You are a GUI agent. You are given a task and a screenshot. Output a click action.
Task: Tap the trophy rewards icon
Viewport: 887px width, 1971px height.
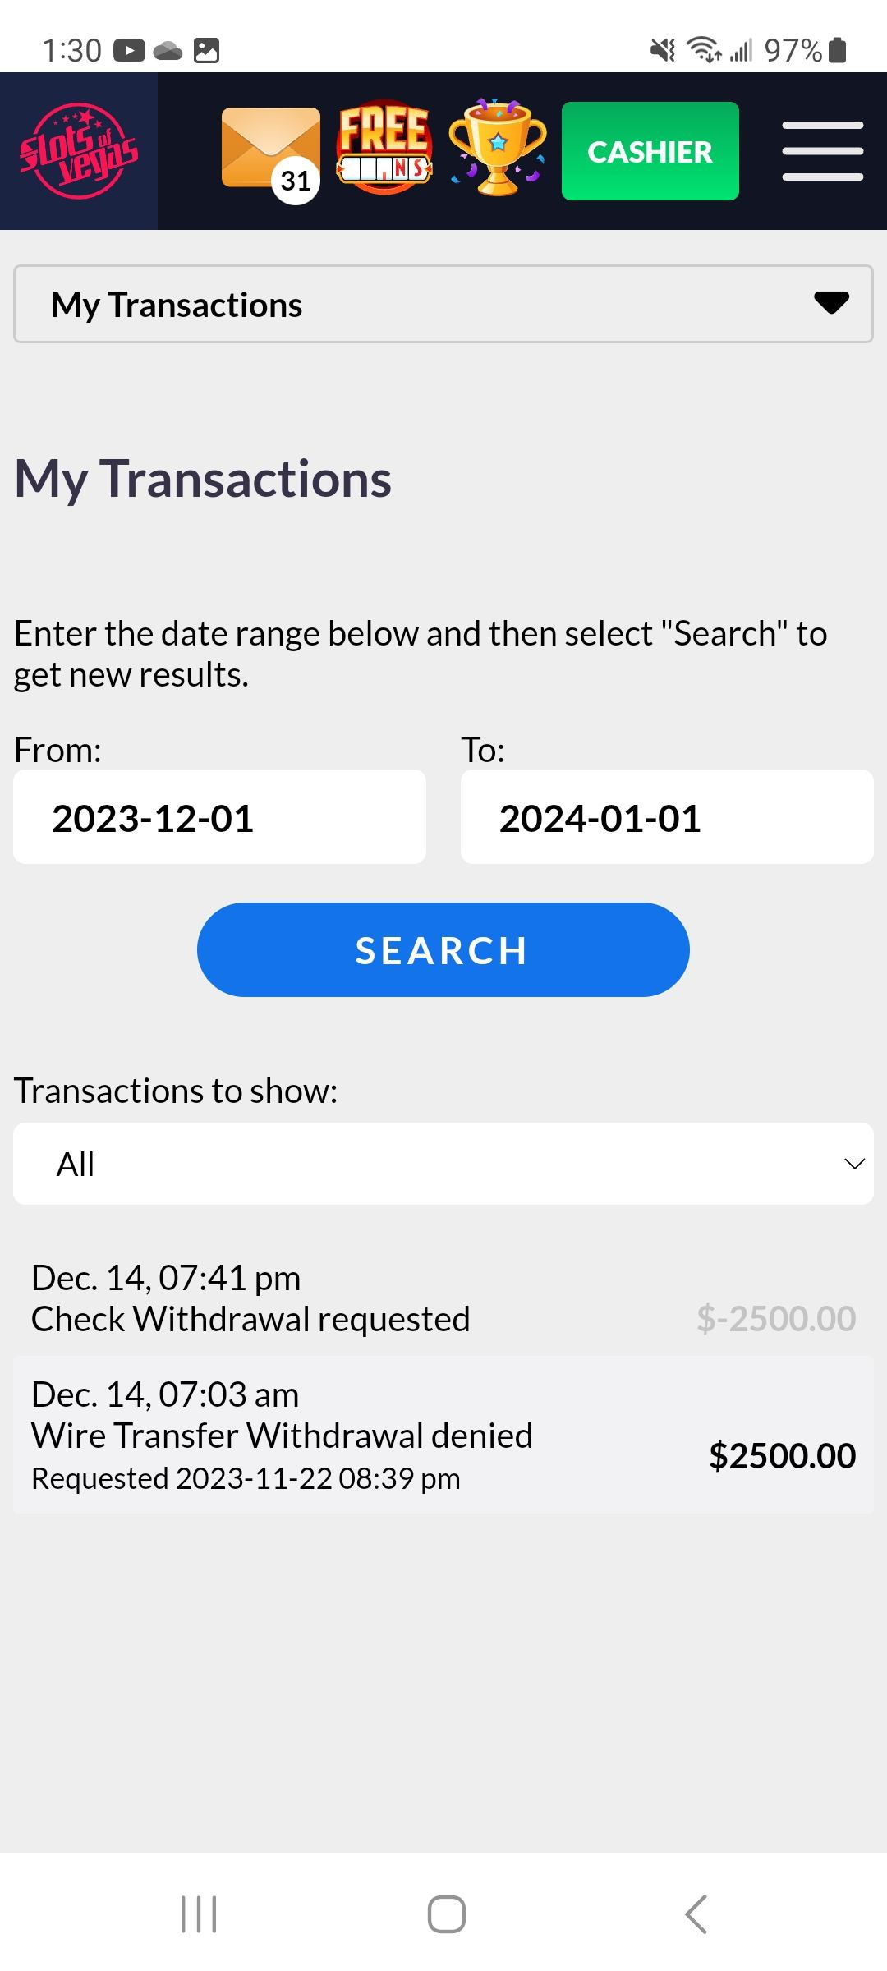coord(498,148)
